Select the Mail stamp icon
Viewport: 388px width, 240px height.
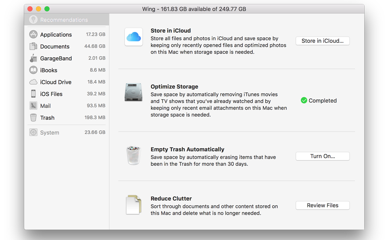tap(33, 106)
